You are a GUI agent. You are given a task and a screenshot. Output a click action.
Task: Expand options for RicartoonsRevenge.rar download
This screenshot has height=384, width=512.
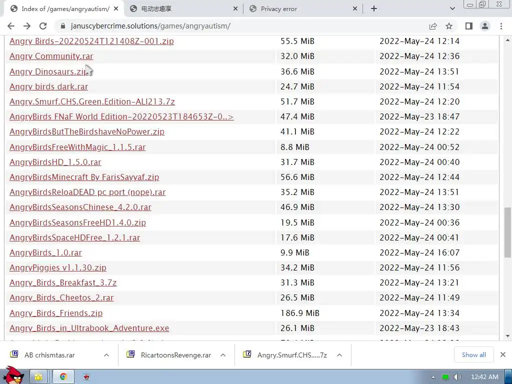(x=223, y=355)
